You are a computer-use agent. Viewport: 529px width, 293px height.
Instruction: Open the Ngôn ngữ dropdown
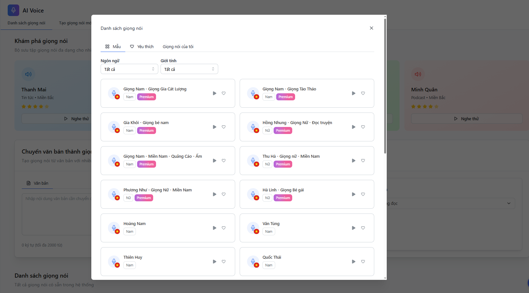(129, 69)
